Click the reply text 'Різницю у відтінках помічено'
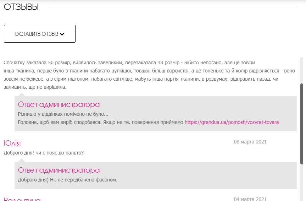 pos(63,114)
